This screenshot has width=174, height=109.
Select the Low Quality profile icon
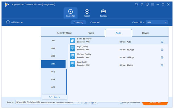coord(72,64)
